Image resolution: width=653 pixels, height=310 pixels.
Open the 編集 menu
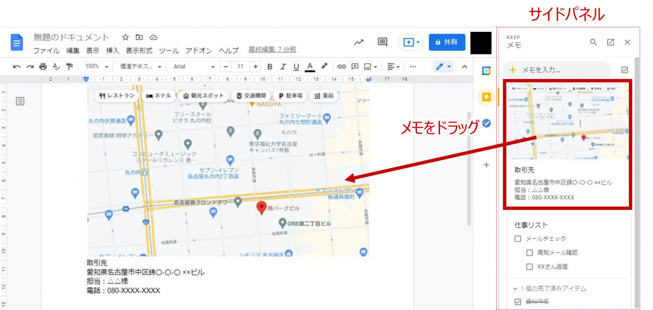point(73,51)
